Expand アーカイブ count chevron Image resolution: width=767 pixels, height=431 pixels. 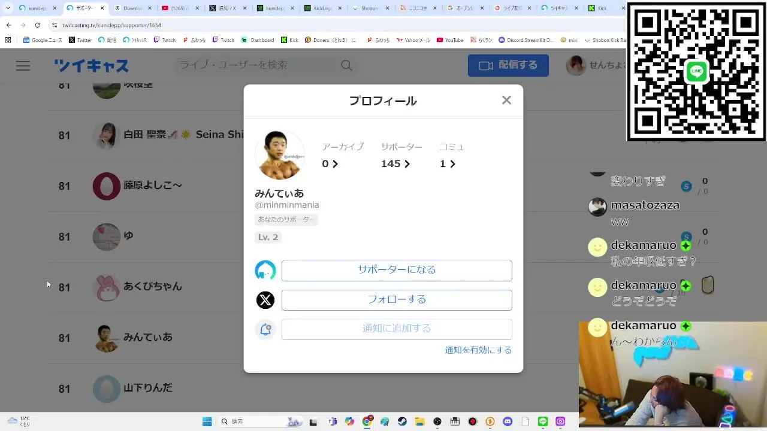click(x=335, y=164)
